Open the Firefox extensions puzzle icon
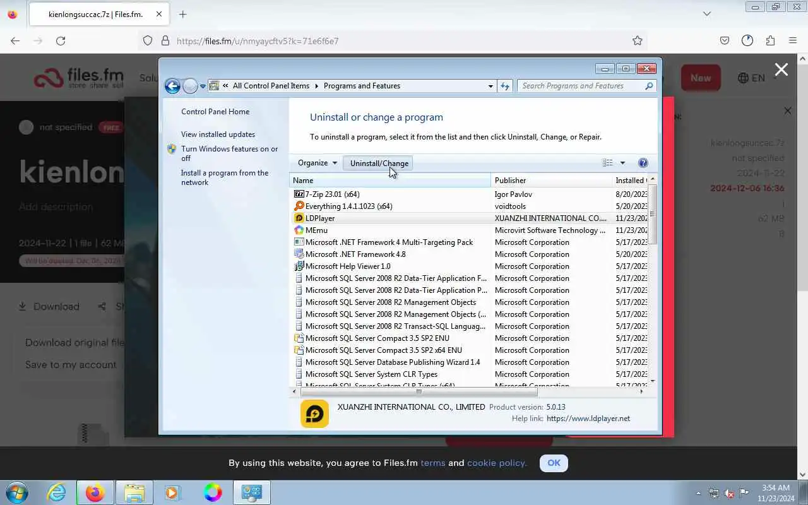Image resolution: width=808 pixels, height=505 pixels. 770,40
